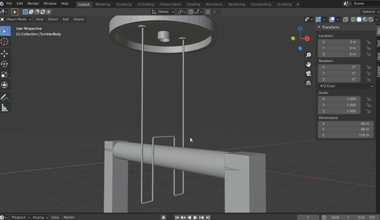The height and width of the screenshot is (220, 380).
Task: Activate the 3D Cursor tool
Action: pyautogui.click(x=4, y=41)
